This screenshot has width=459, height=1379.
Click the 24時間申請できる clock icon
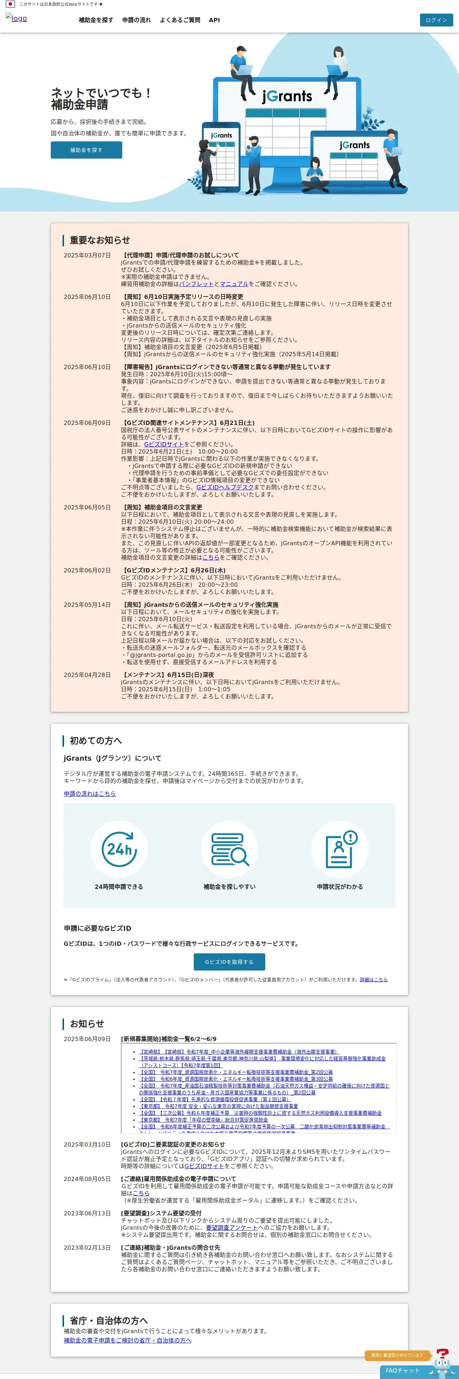pos(119,849)
